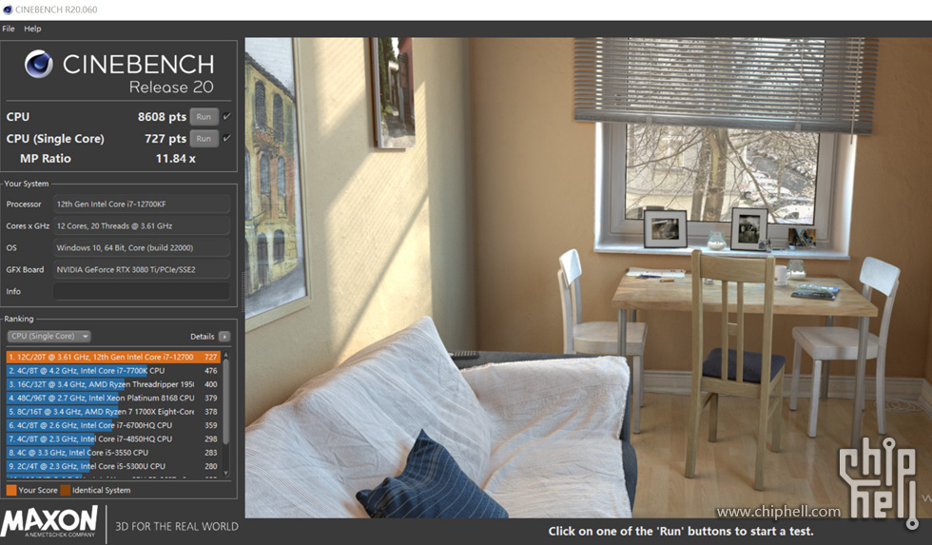This screenshot has height=545, width=932.
Task: Select ranking row Intel Core i7-7700K CPU
Action: click(113, 370)
